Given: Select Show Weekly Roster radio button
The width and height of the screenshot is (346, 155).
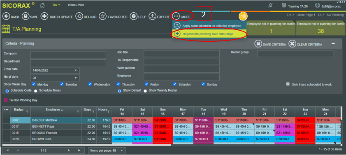Looking at the screenshot, I should [145, 91].
